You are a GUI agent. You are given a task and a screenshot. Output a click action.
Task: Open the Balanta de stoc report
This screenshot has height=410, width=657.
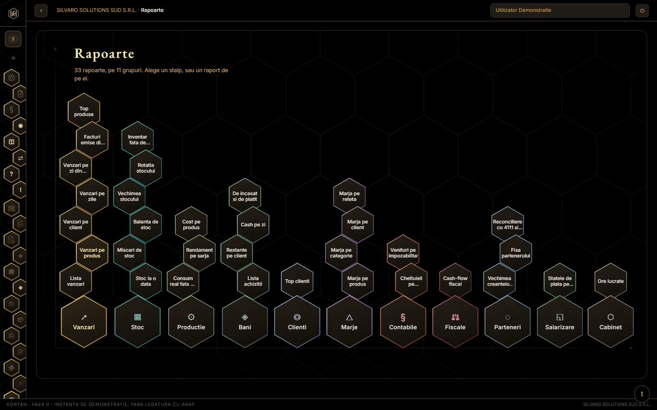(x=146, y=225)
